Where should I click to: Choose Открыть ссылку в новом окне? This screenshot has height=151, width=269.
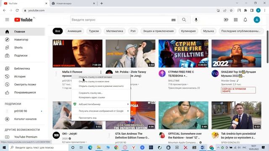[x=101, y=81]
